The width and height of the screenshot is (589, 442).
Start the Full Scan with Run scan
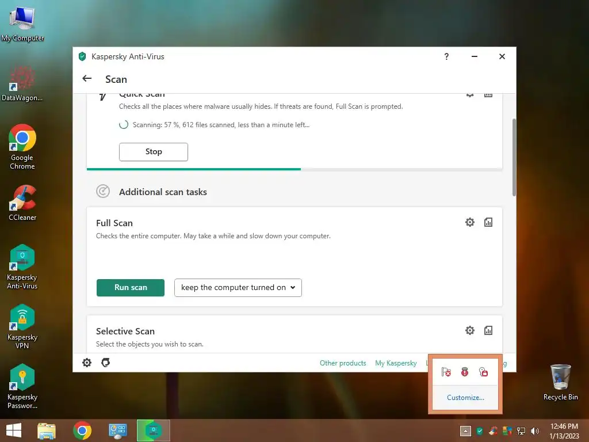pyautogui.click(x=131, y=288)
